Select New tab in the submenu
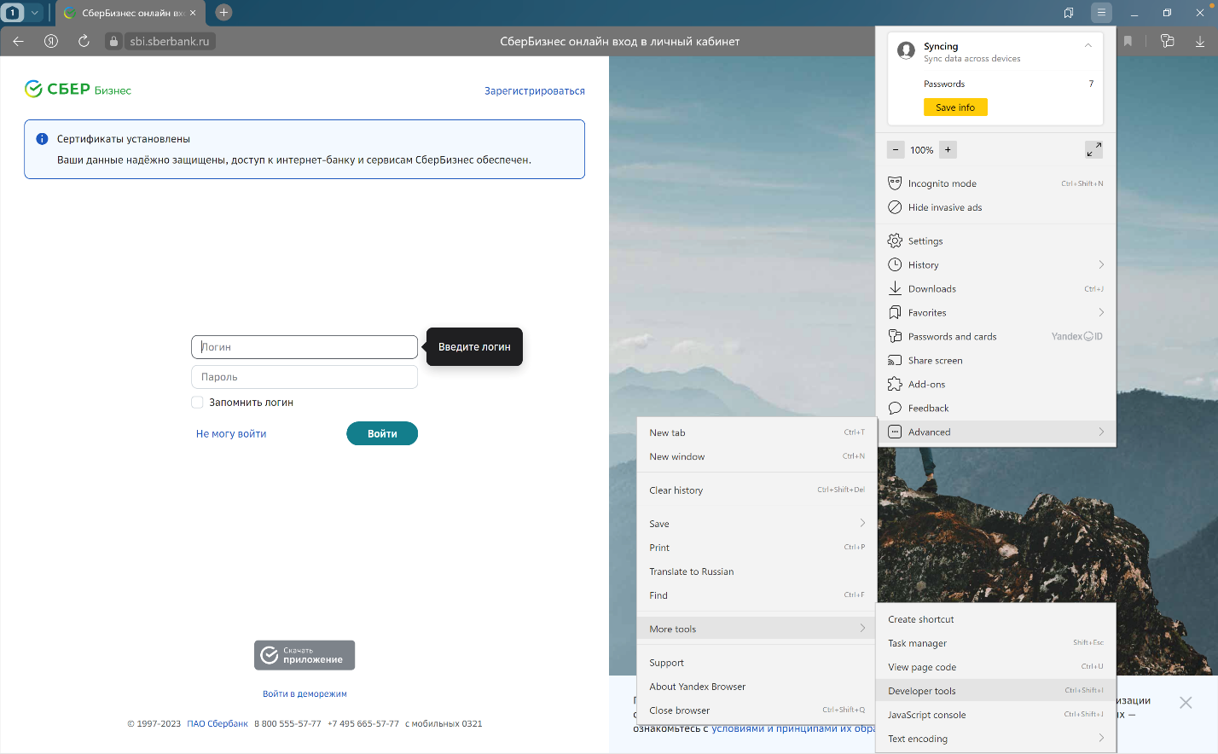Viewport: 1218px width, 754px height. click(x=757, y=433)
